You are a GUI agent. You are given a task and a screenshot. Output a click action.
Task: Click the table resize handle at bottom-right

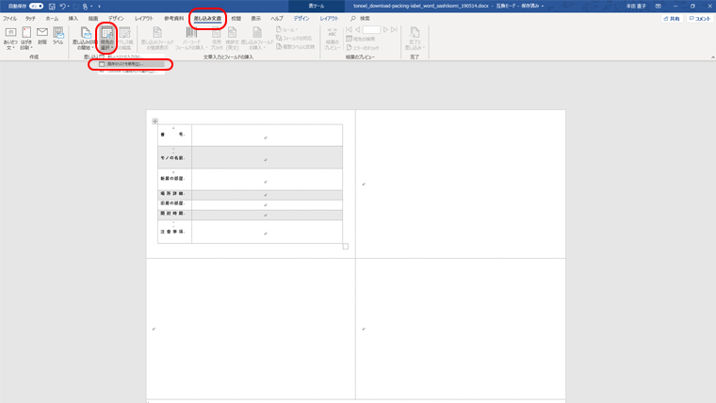click(x=345, y=247)
